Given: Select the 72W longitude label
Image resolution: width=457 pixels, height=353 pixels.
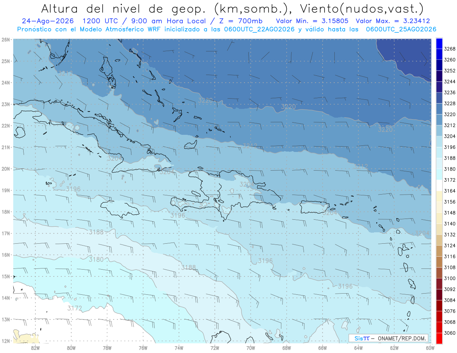Looking at the screenshot, I should [215, 348].
